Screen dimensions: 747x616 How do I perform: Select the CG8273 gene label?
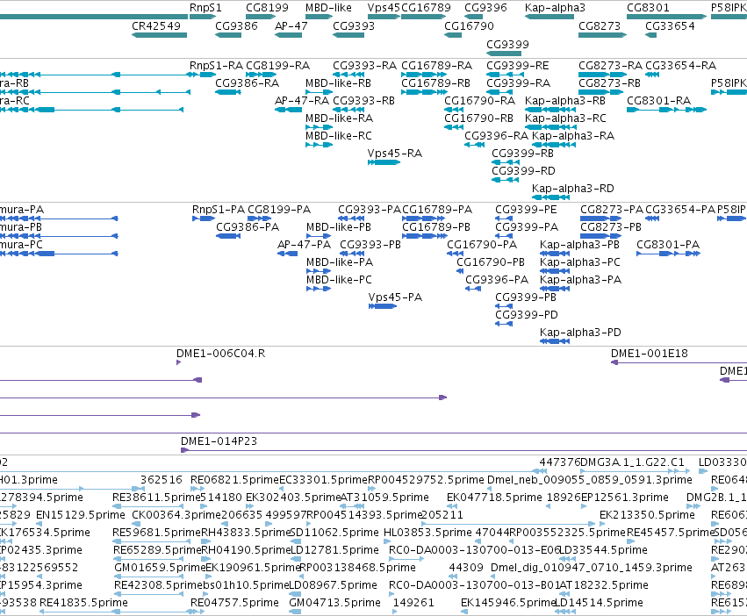click(x=600, y=25)
